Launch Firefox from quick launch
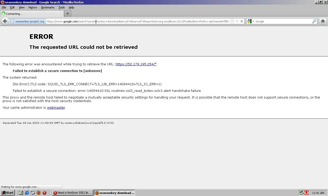 [x=39, y=193]
